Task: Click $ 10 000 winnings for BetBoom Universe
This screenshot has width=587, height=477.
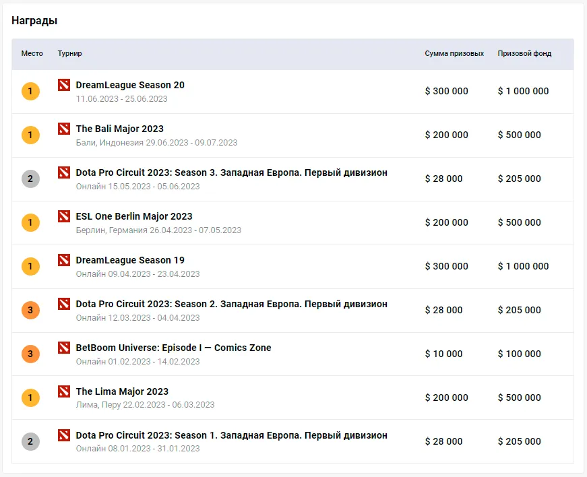Action: point(443,354)
